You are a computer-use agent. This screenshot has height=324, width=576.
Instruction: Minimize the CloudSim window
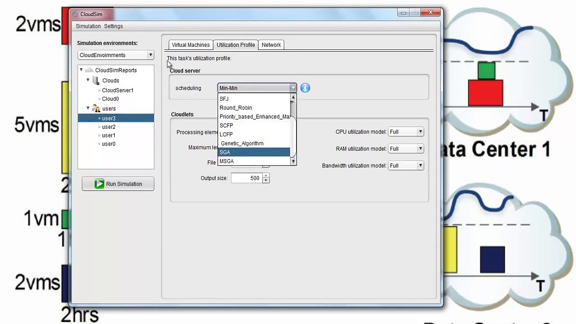[x=403, y=13]
